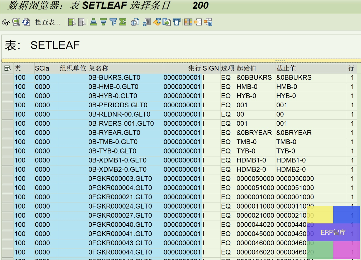Click the HDMB1-0 start value cell
The image size is (361, 260).
pyautogui.click(x=251, y=160)
